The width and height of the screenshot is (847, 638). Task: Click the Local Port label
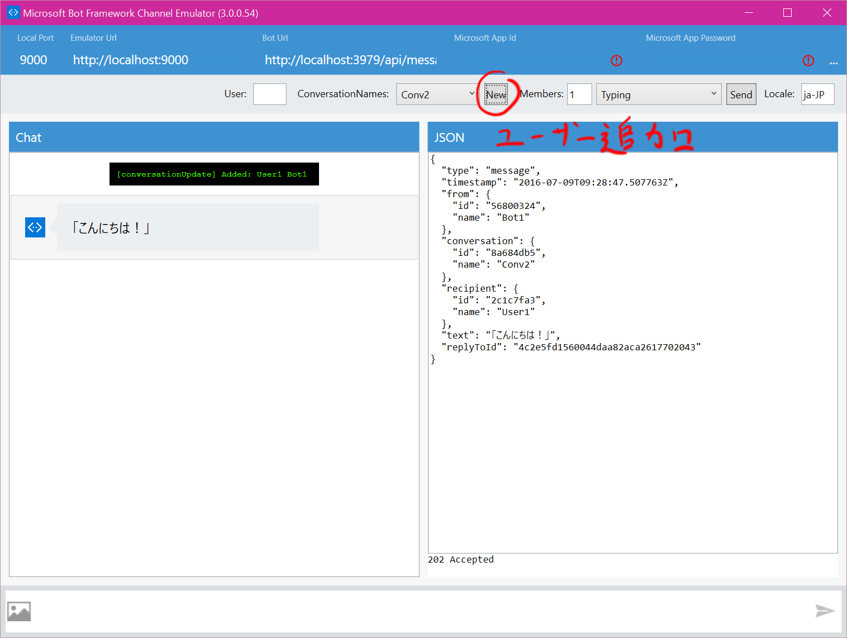pos(35,38)
